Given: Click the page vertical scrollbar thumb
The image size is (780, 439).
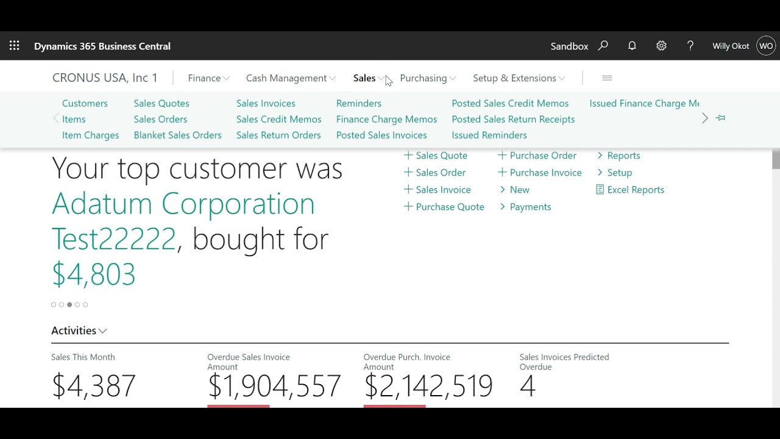Looking at the screenshot, I should point(776,159).
